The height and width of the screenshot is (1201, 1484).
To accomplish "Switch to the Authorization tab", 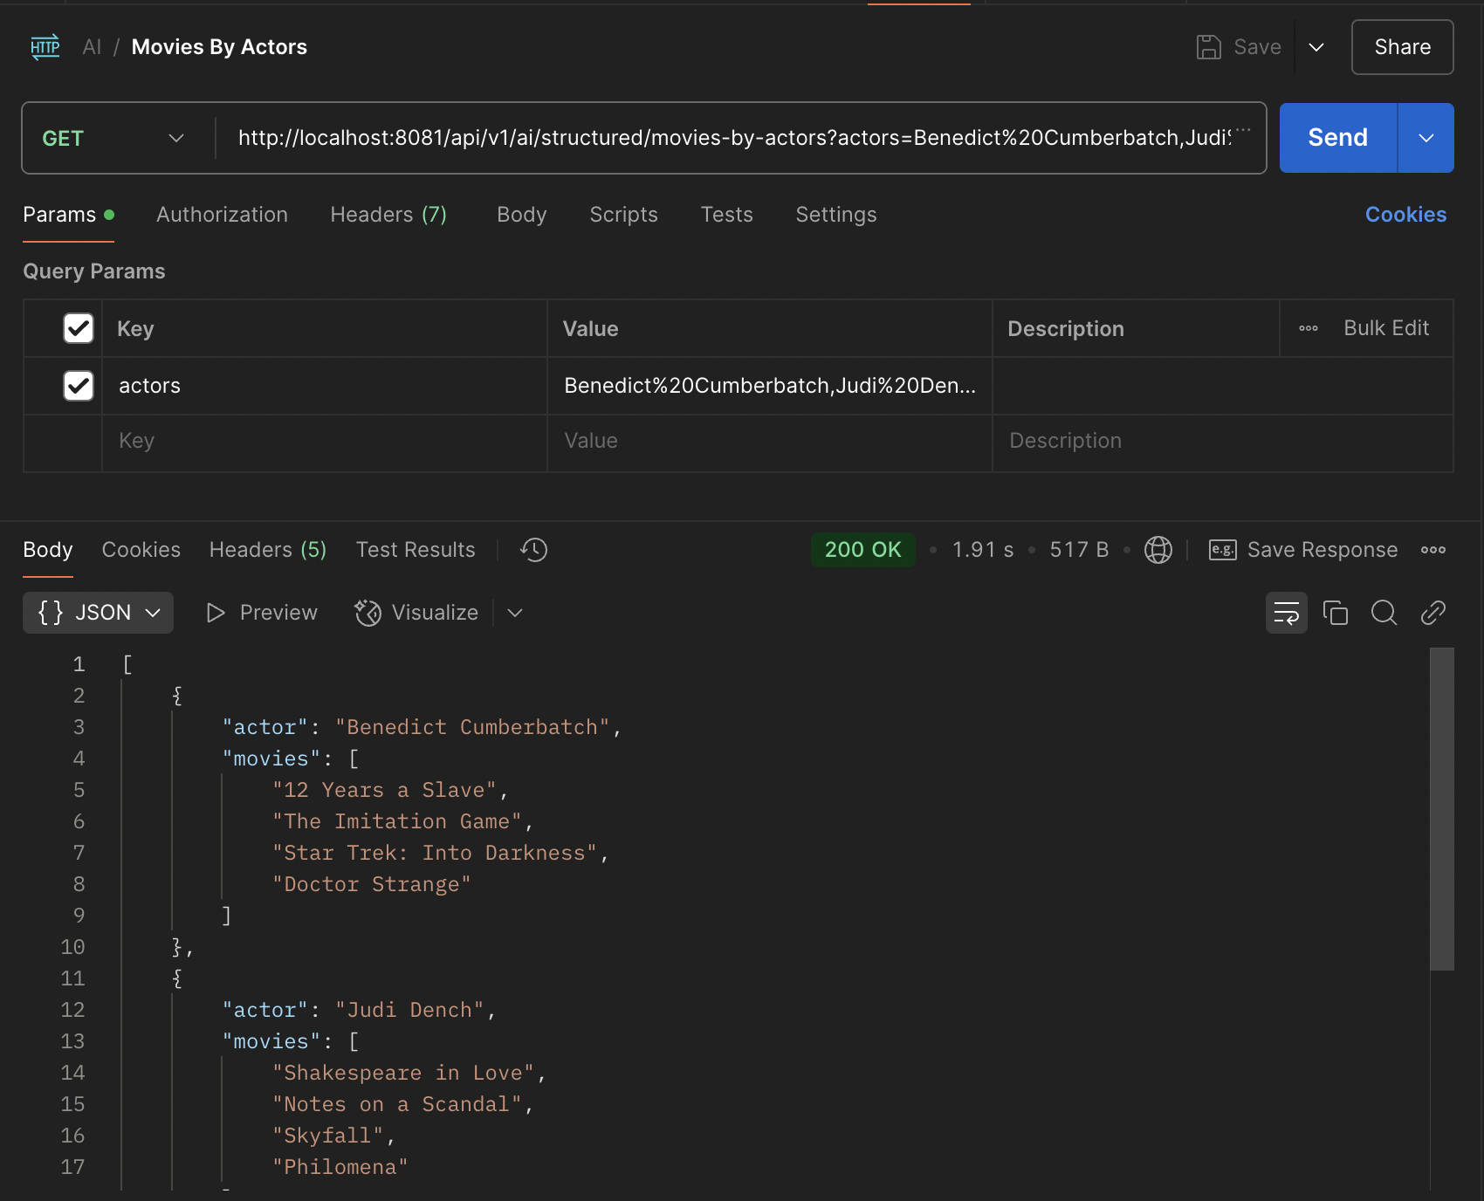I will click(222, 215).
